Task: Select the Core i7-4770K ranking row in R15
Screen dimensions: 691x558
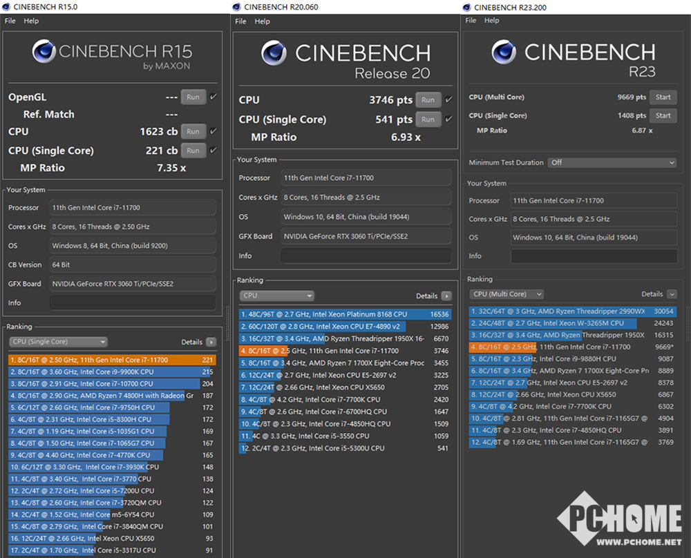Action: coord(112,455)
